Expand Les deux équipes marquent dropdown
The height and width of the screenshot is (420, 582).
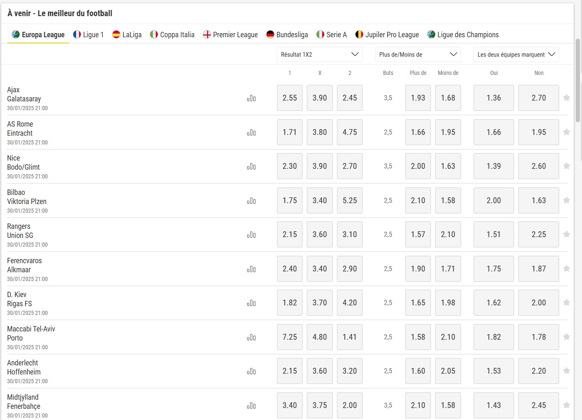click(x=516, y=55)
